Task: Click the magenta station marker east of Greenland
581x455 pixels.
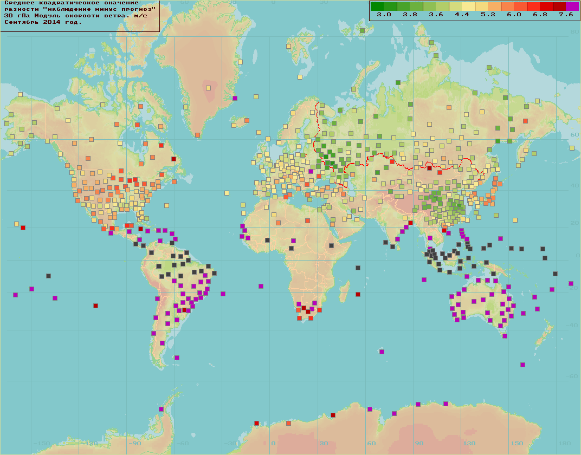Action: (x=235, y=98)
